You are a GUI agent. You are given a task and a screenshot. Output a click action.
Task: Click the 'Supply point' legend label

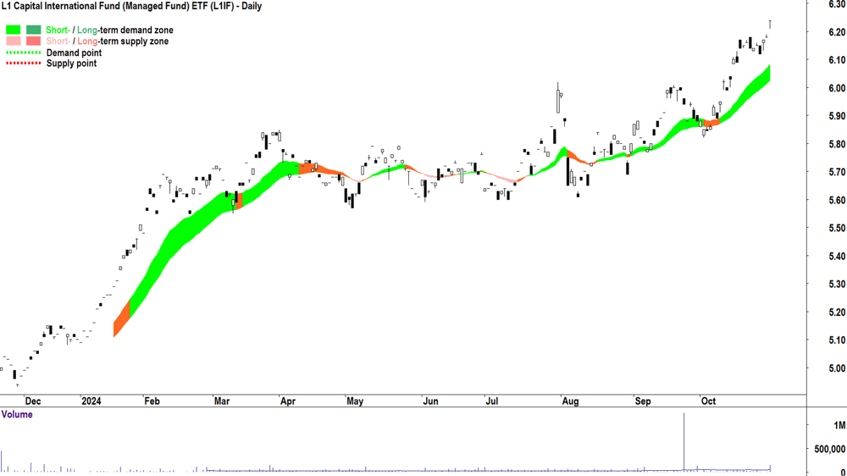pyautogui.click(x=71, y=64)
